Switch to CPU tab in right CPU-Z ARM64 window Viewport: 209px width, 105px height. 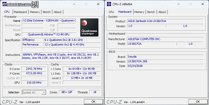point(111,12)
